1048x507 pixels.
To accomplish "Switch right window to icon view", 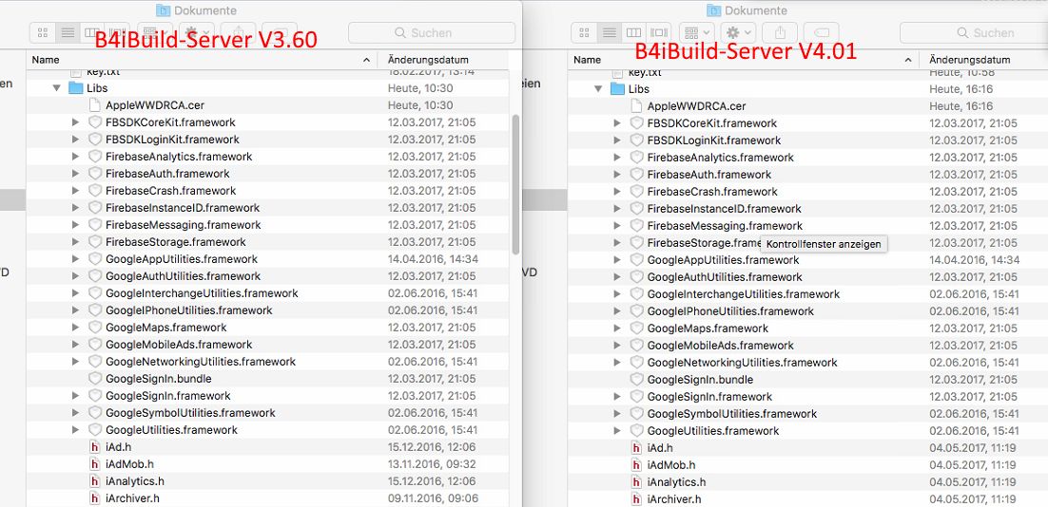I will [584, 32].
